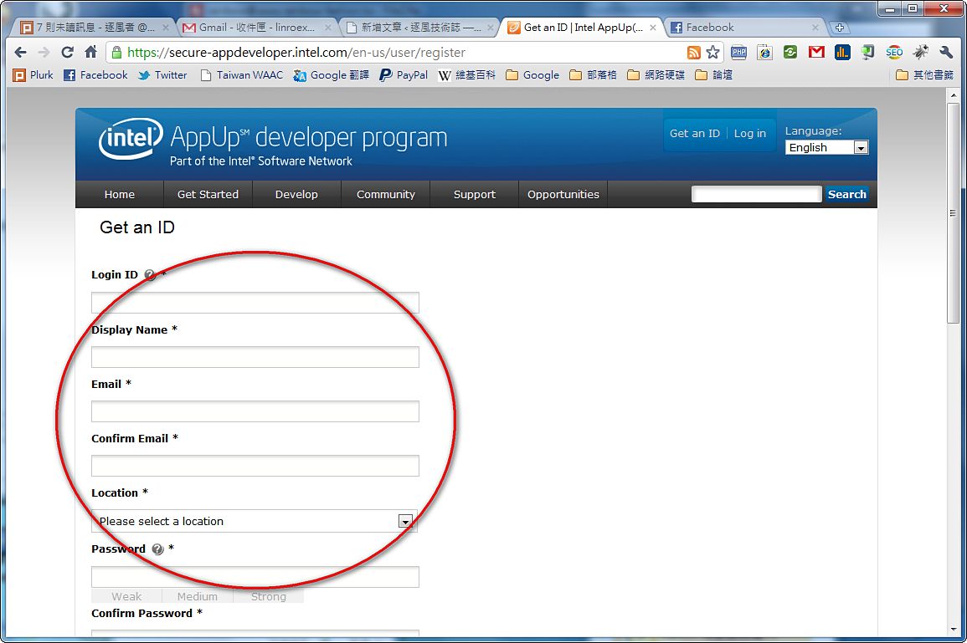Image resolution: width=967 pixels, height=643 pixels.
Task: Click the browser address bar URL
Action: (x=296, y=53)
